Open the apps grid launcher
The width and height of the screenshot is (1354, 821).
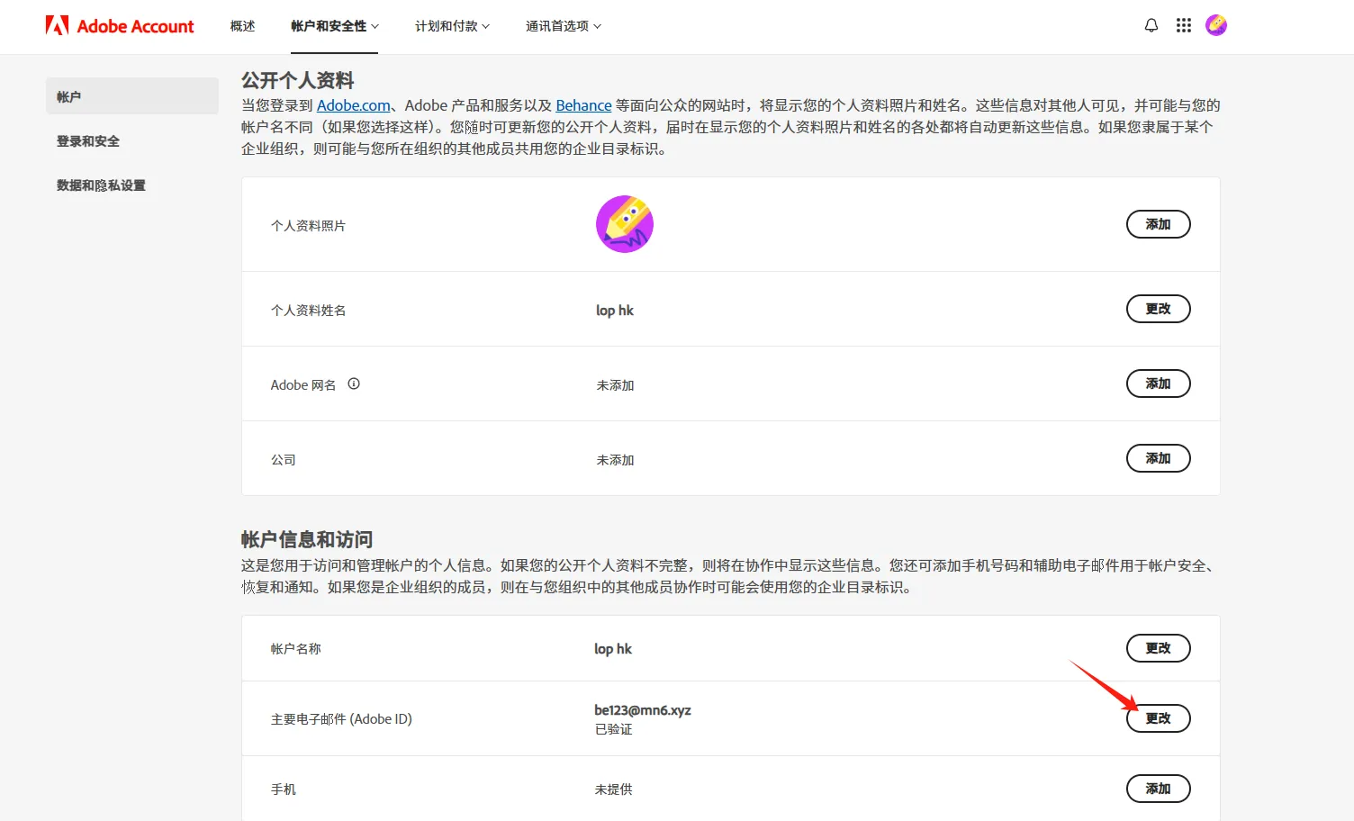click(x=1184, y=25)
